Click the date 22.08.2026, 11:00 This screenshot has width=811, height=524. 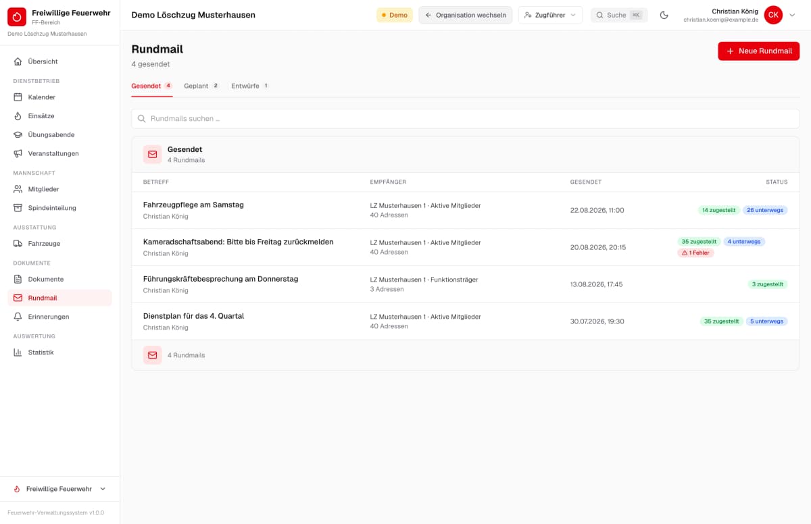pos(597,210)
